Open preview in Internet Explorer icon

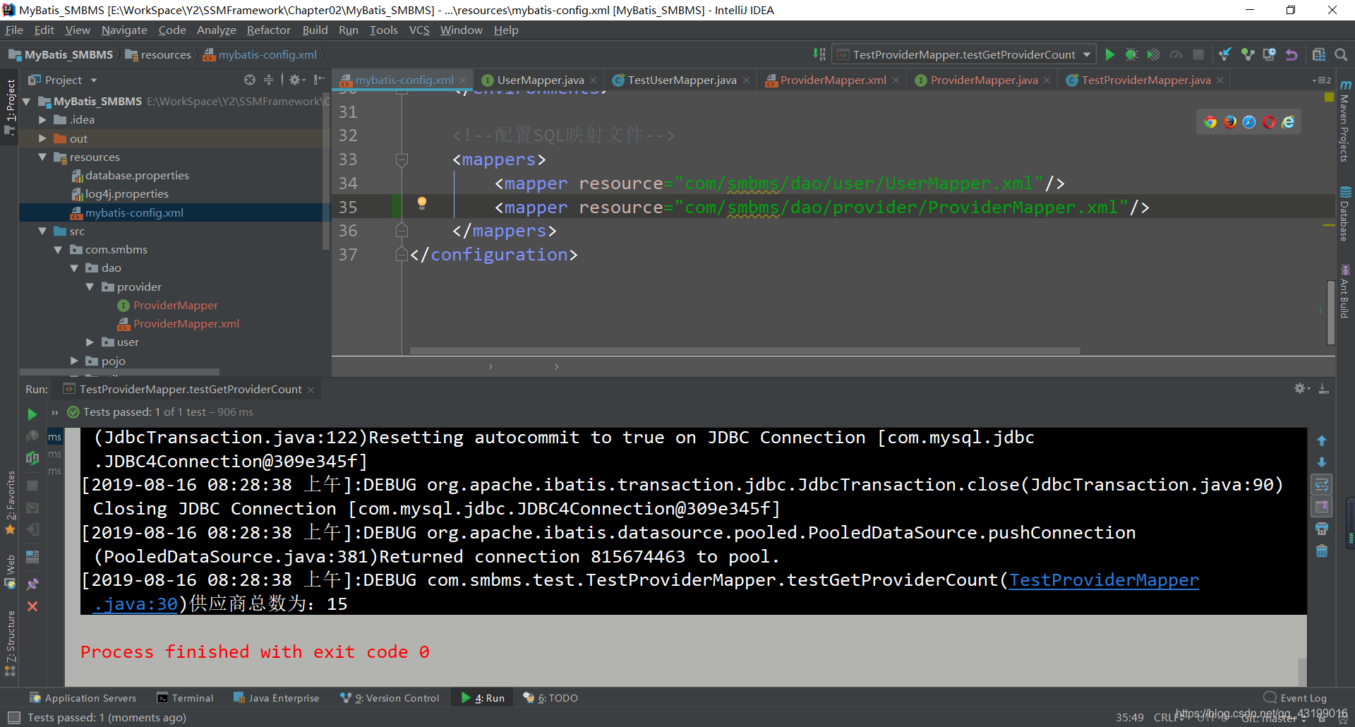1289,122
